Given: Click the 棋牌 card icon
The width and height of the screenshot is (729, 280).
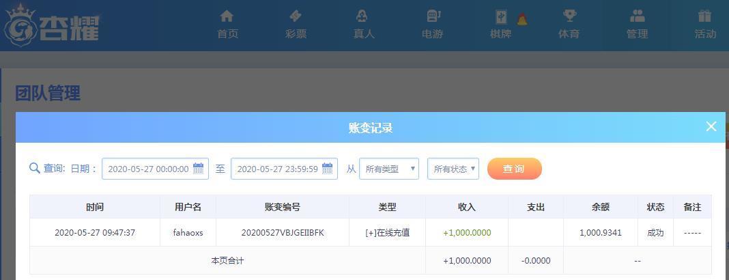Looking at the screenshot, I should tap(501, 17).
